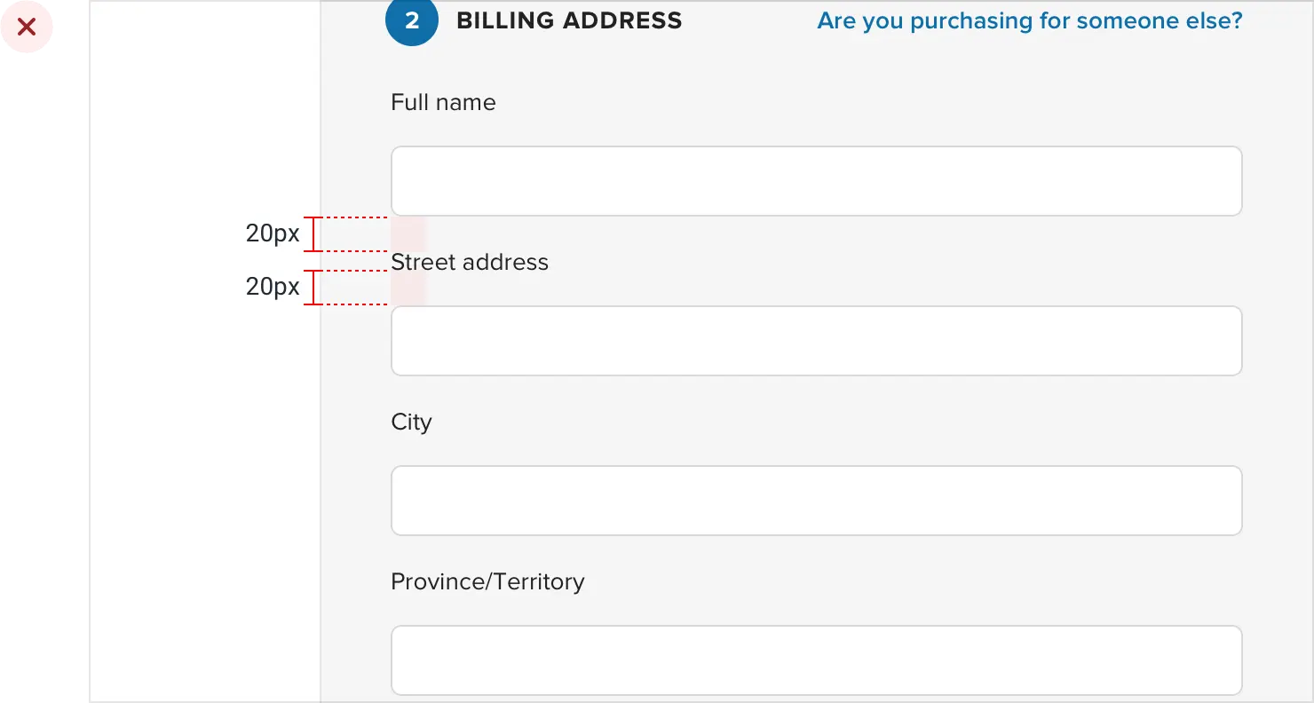1314x703 pixels.
Task: Click the red X mark icon
Action: click(28, 28)
